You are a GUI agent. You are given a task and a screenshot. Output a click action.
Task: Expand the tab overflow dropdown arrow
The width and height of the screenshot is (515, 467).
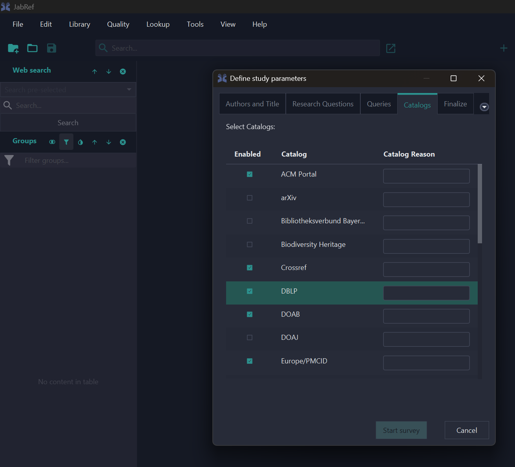[484, 107]
